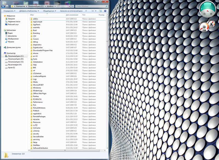
Task: Change the view with the view mode icon
Action: click(93, 11)
